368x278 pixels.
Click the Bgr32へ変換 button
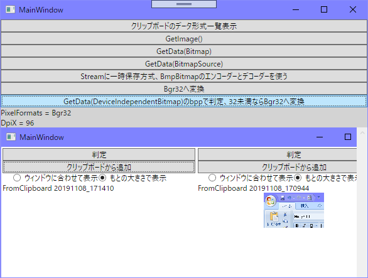point(184,88)
